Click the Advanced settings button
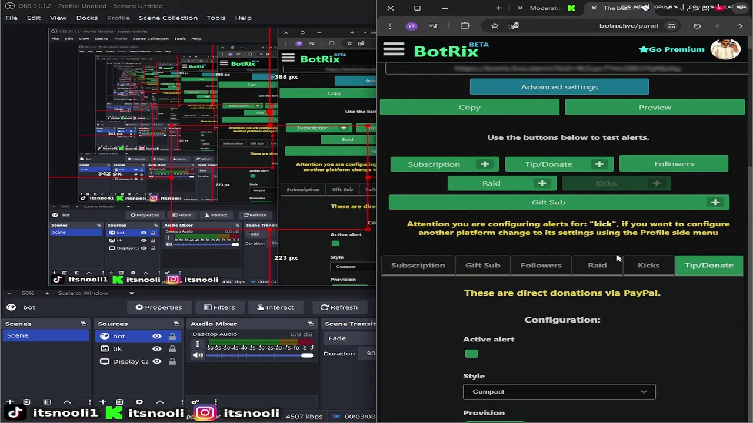Viewport: 753px width, 423px height. click(x=559, y=87)
